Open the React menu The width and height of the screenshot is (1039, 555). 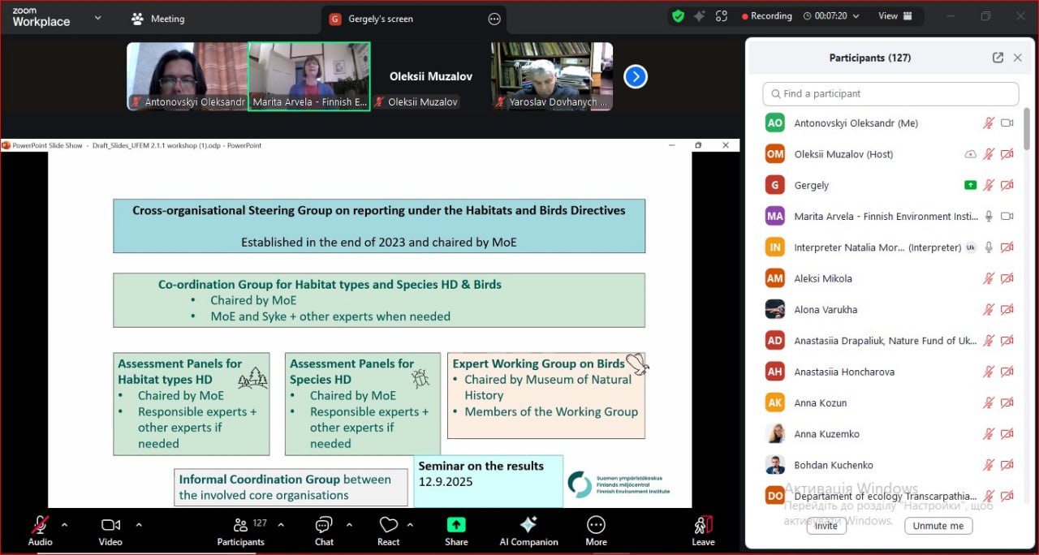389,531
